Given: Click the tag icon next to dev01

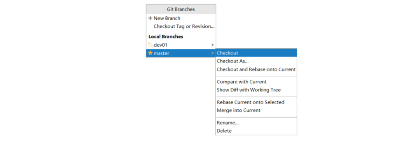Looking at the screenshot, I should 150,45.
